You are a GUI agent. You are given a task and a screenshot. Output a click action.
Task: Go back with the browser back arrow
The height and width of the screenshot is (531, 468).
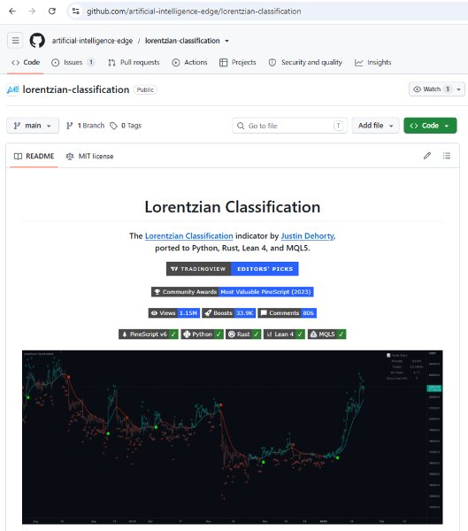point(12,12)
